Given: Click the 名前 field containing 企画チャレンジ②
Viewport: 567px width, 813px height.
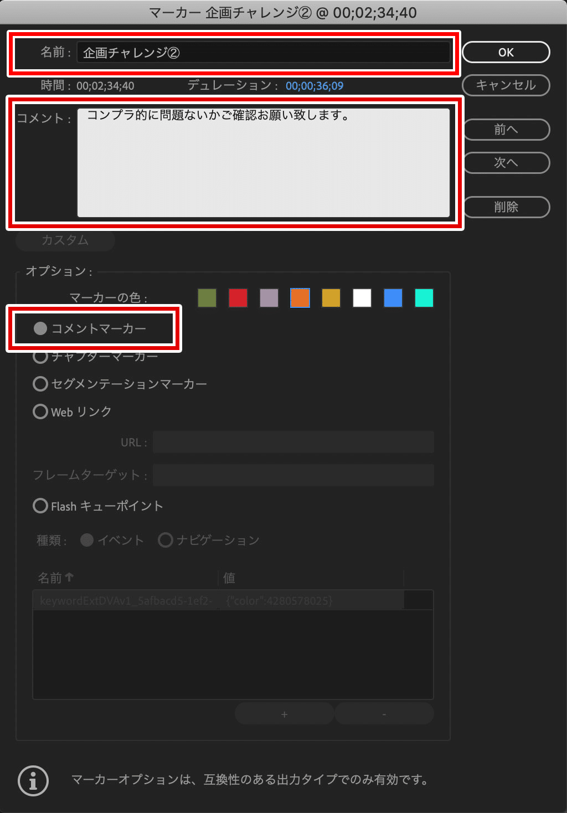Looking at the screenshot, I should (264, 53).
